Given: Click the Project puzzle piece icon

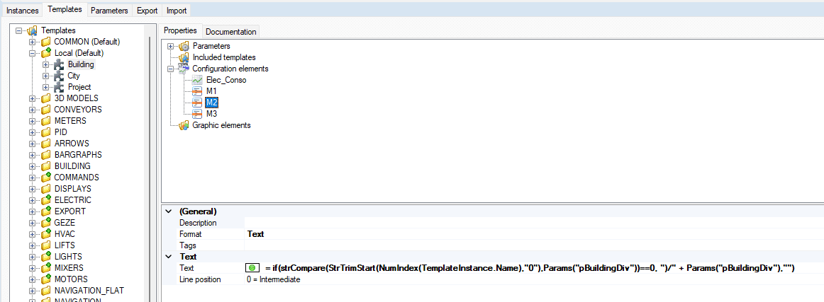Looking at the screenshot, I should point(59,87).
